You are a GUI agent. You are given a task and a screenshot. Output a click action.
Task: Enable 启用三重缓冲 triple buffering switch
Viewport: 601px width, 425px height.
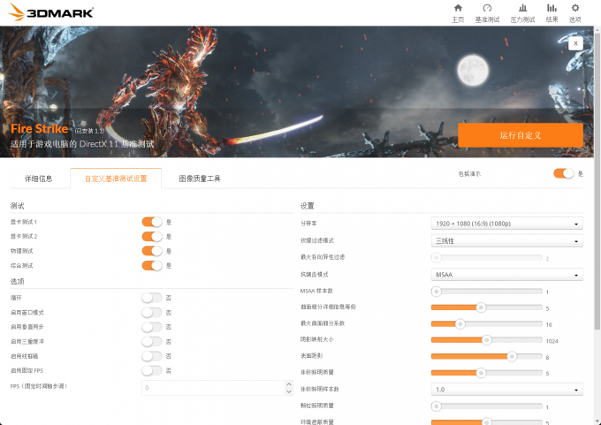(x=152, y=341)
